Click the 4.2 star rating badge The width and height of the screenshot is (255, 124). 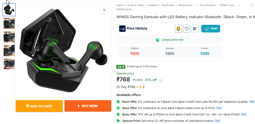(x=121, y=66)
